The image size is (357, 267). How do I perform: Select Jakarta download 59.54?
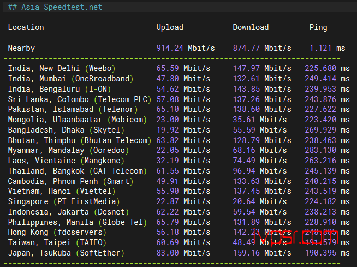click(244, 212)
